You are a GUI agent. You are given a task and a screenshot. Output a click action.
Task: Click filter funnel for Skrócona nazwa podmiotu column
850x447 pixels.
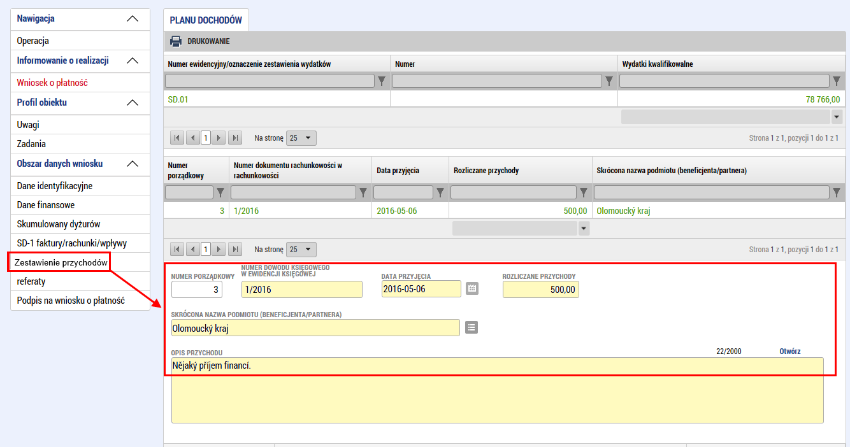coord(837,192)
